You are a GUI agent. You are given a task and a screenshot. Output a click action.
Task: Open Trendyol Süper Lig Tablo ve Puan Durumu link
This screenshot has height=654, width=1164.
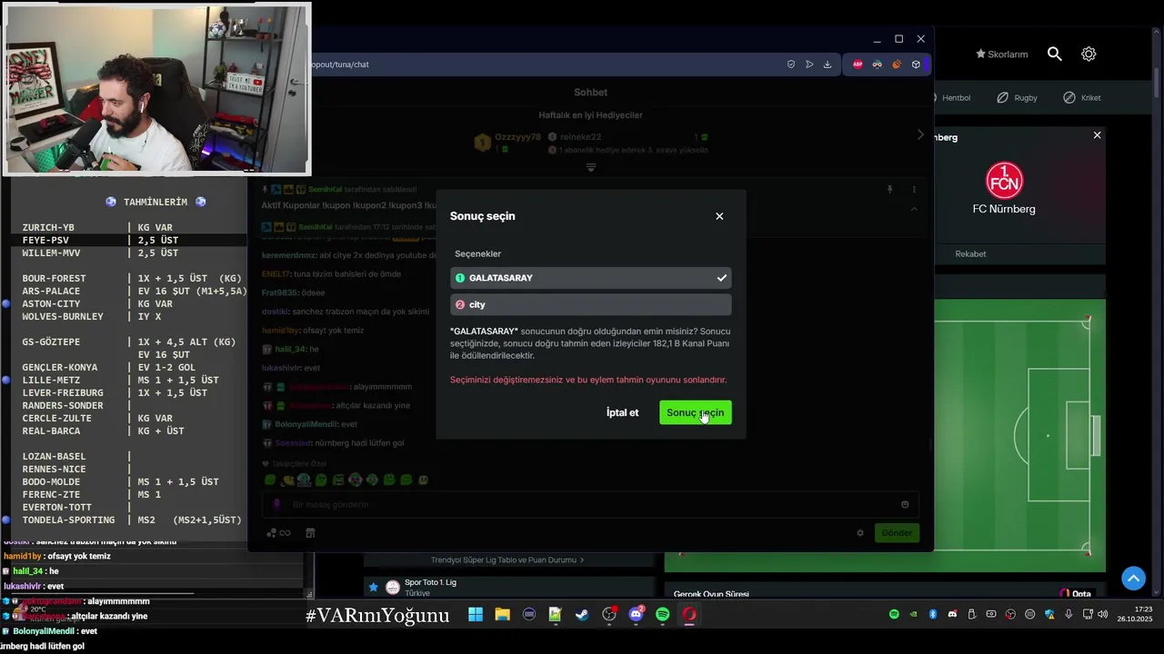pos(507,560)
